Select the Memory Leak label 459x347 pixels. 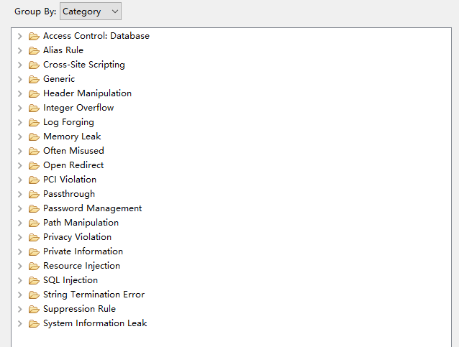(72, 137)
